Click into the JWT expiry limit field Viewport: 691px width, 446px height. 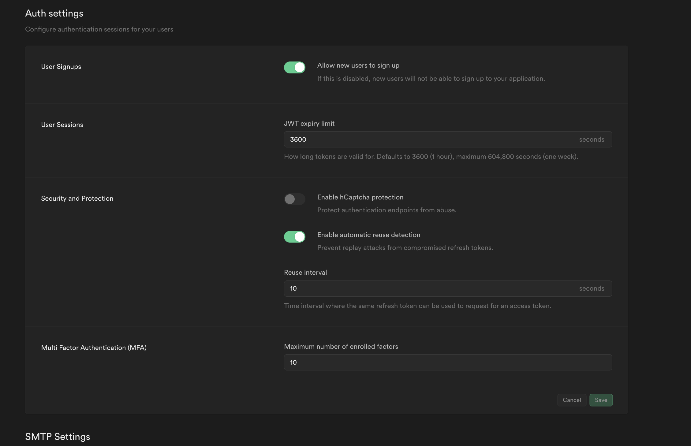point(428,139)
